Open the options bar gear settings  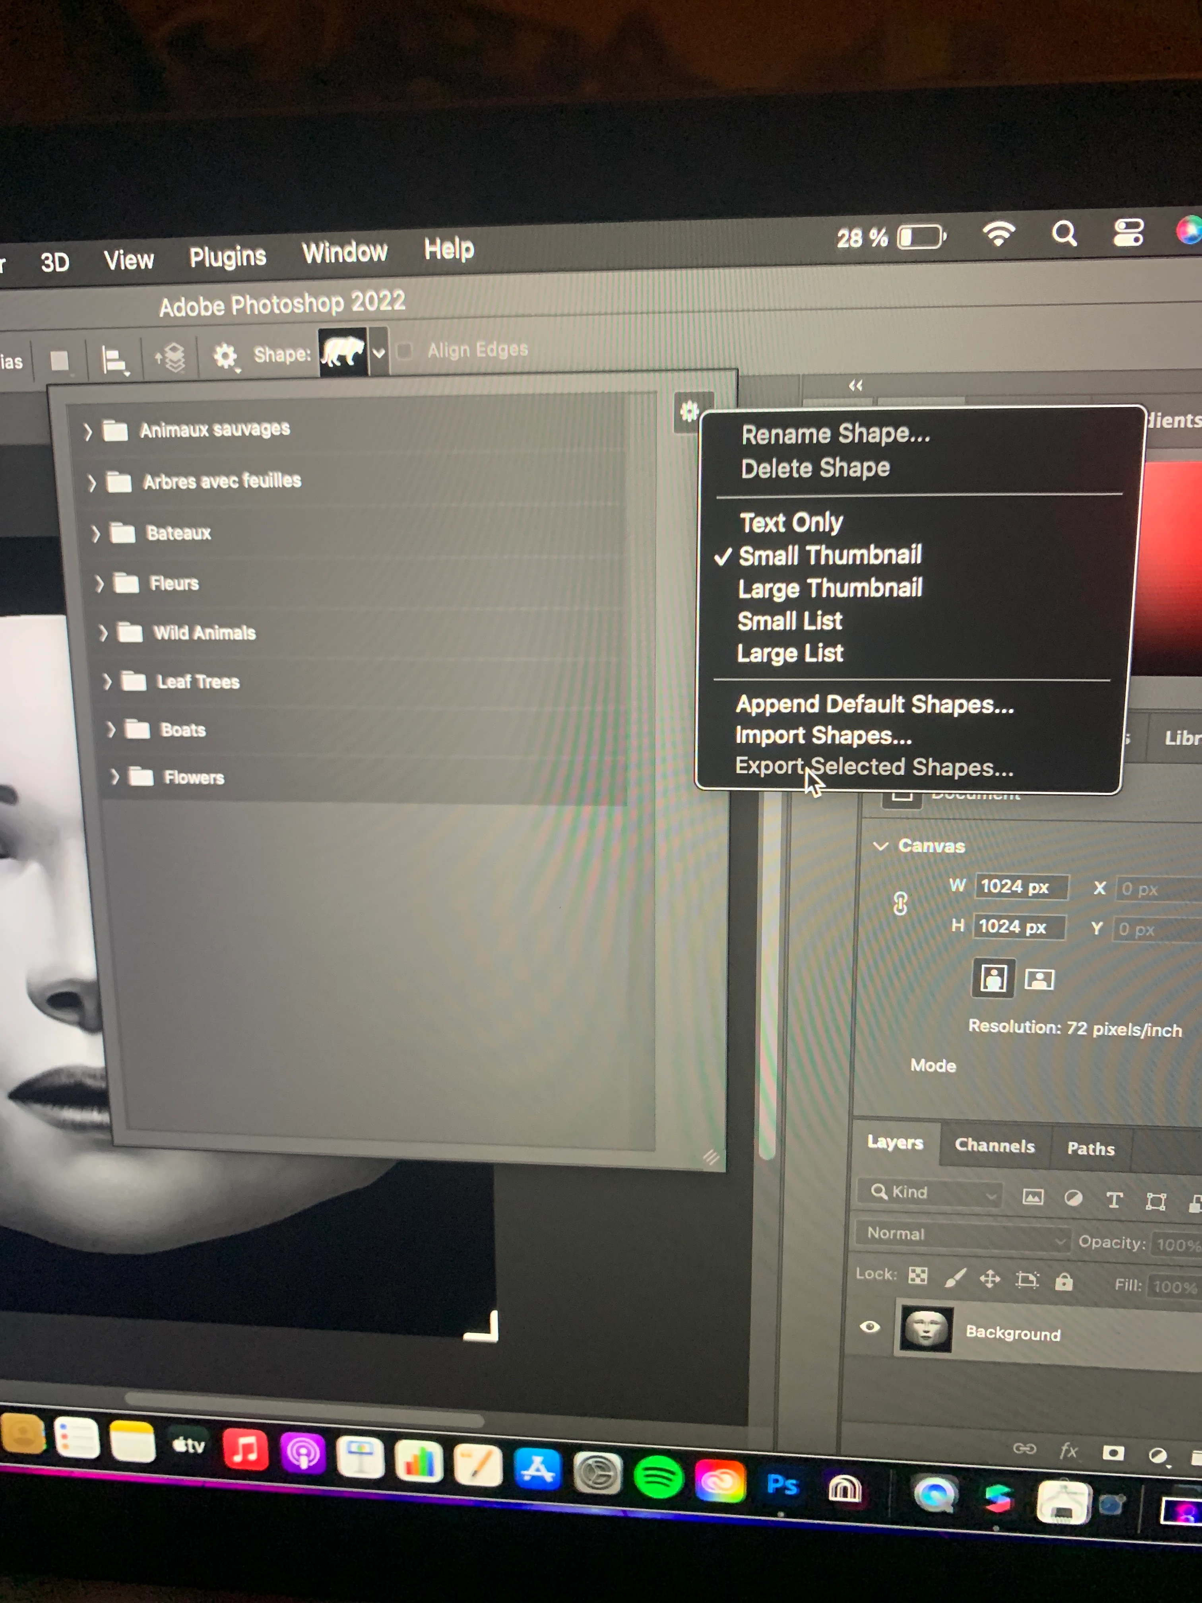click(225, 356)
